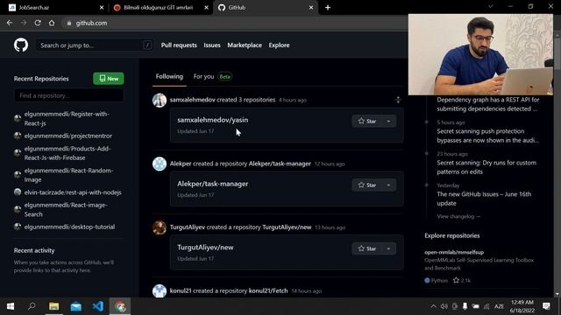Open File Explorer from taskbar
Viewport: 561px width, 315px height.
(54, 306)
